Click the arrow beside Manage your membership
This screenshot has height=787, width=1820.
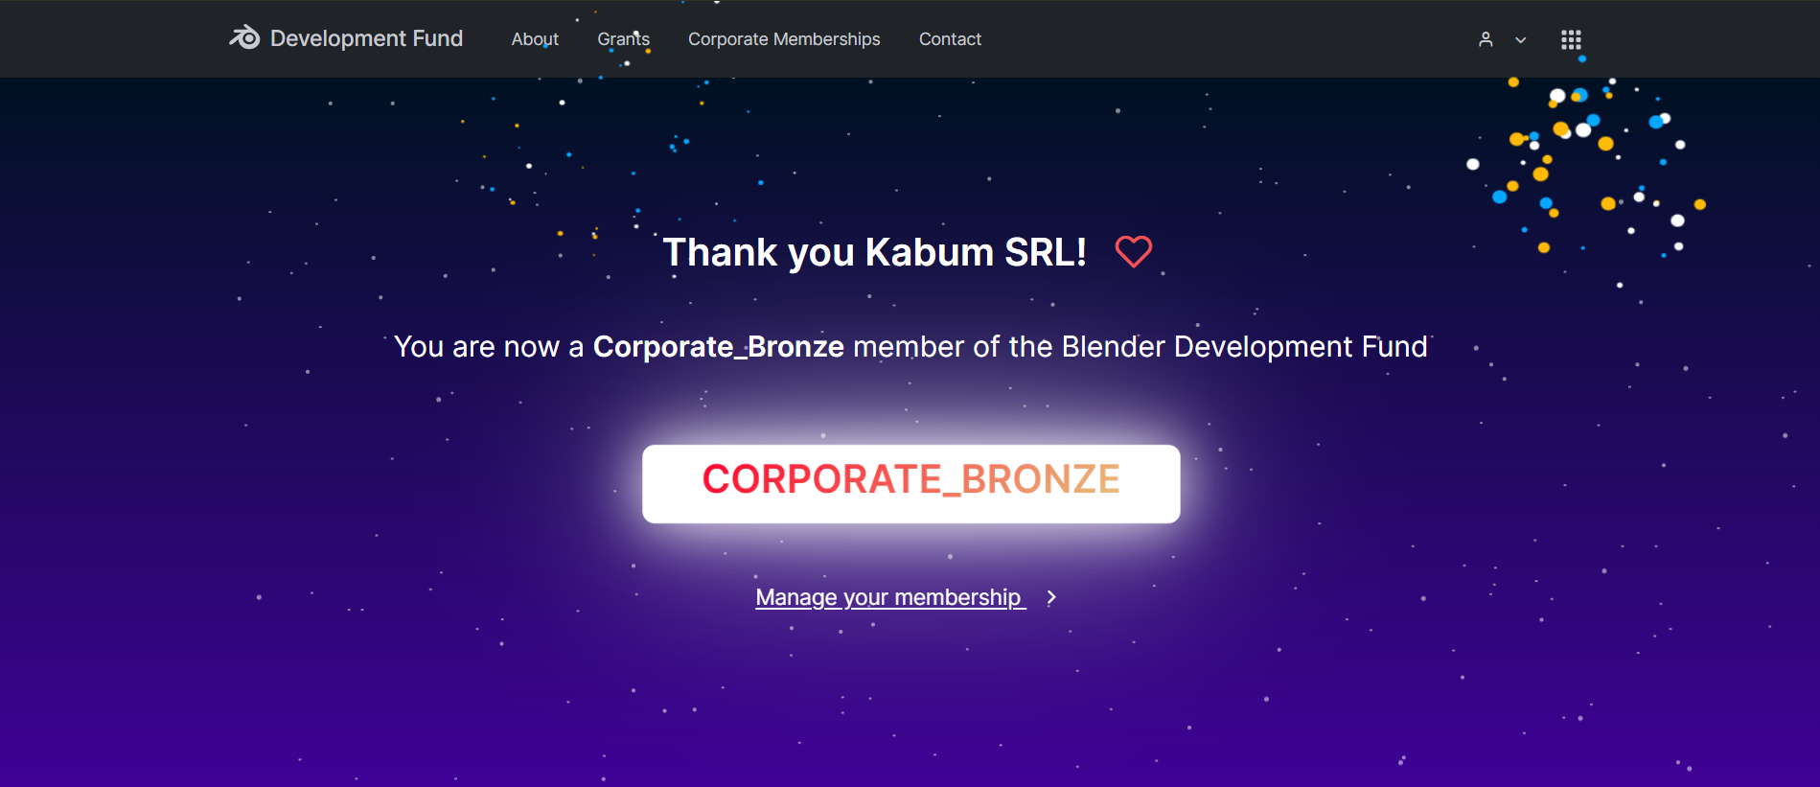tap(1051, 597)
